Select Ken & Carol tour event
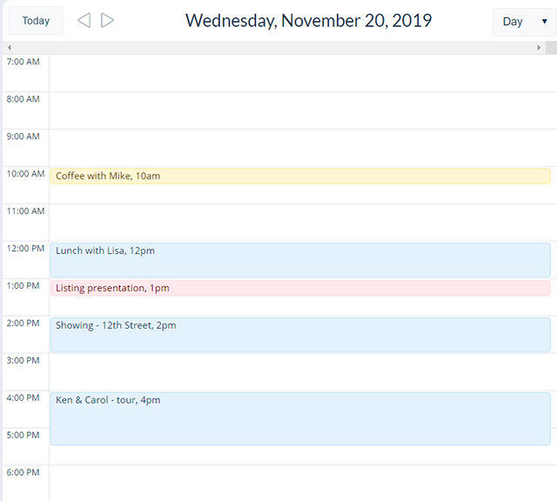The width and height of the screenshot is (557, 501). point(300,418)
